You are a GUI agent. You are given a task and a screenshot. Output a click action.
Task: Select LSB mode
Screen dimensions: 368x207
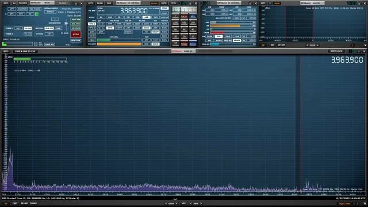click(x=147, y=17)
